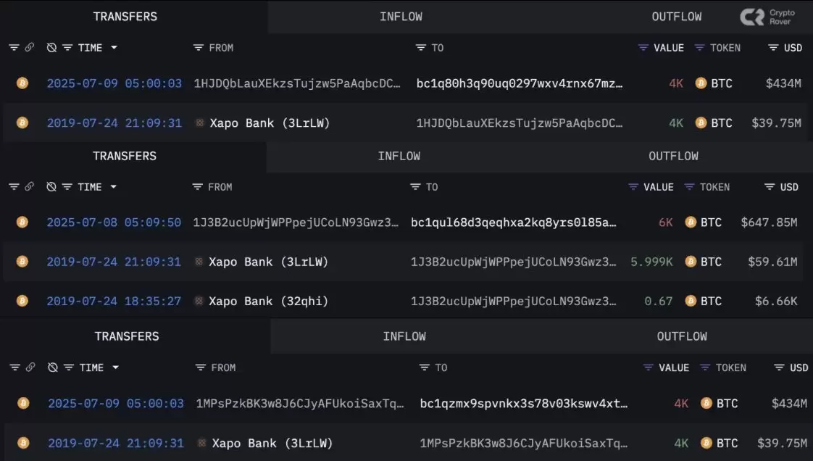
Task: Click Xapo Bank entity icon beside (32qhi)
Action: tap(199, 301)
